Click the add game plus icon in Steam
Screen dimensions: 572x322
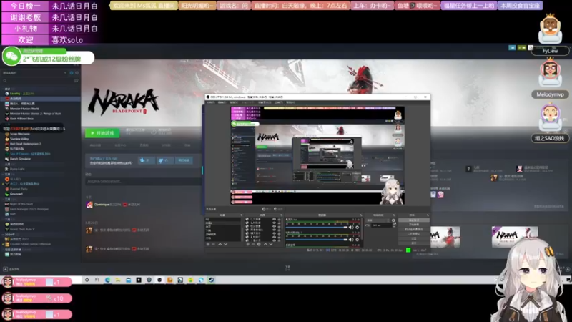tap(5, 269)
